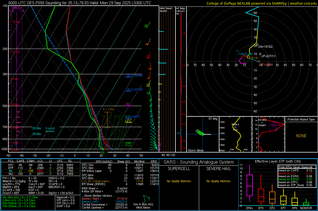
Task: Click the 12 km height marker
Action: [x=16, y=52]
